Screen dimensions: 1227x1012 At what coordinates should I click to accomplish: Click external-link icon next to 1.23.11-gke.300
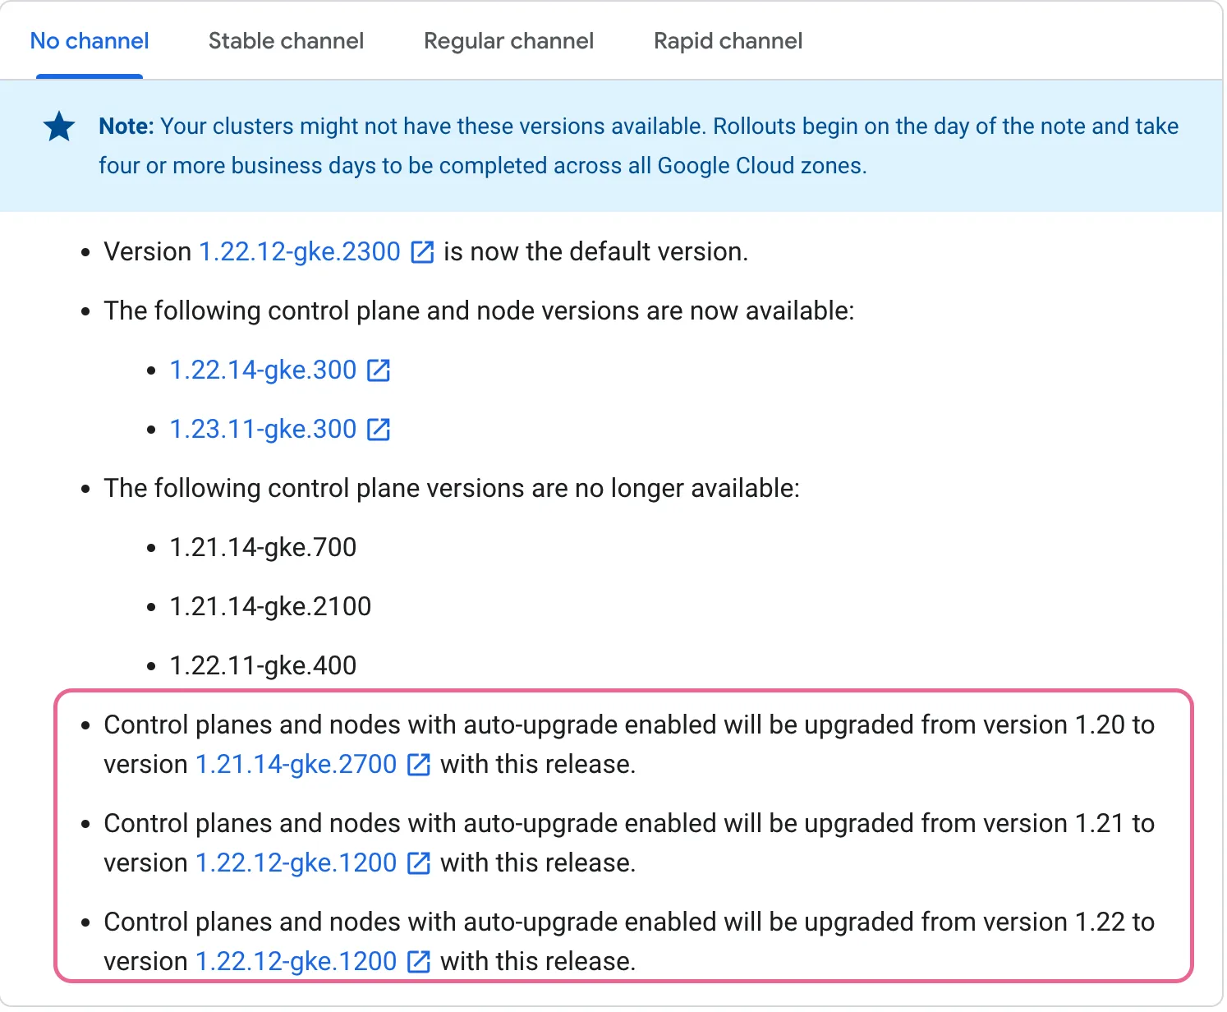click(378, 430)
